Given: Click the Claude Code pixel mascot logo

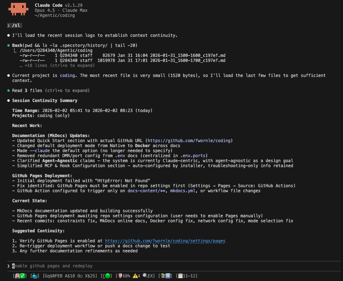Looking at the screenshot, I should point(18,9).
